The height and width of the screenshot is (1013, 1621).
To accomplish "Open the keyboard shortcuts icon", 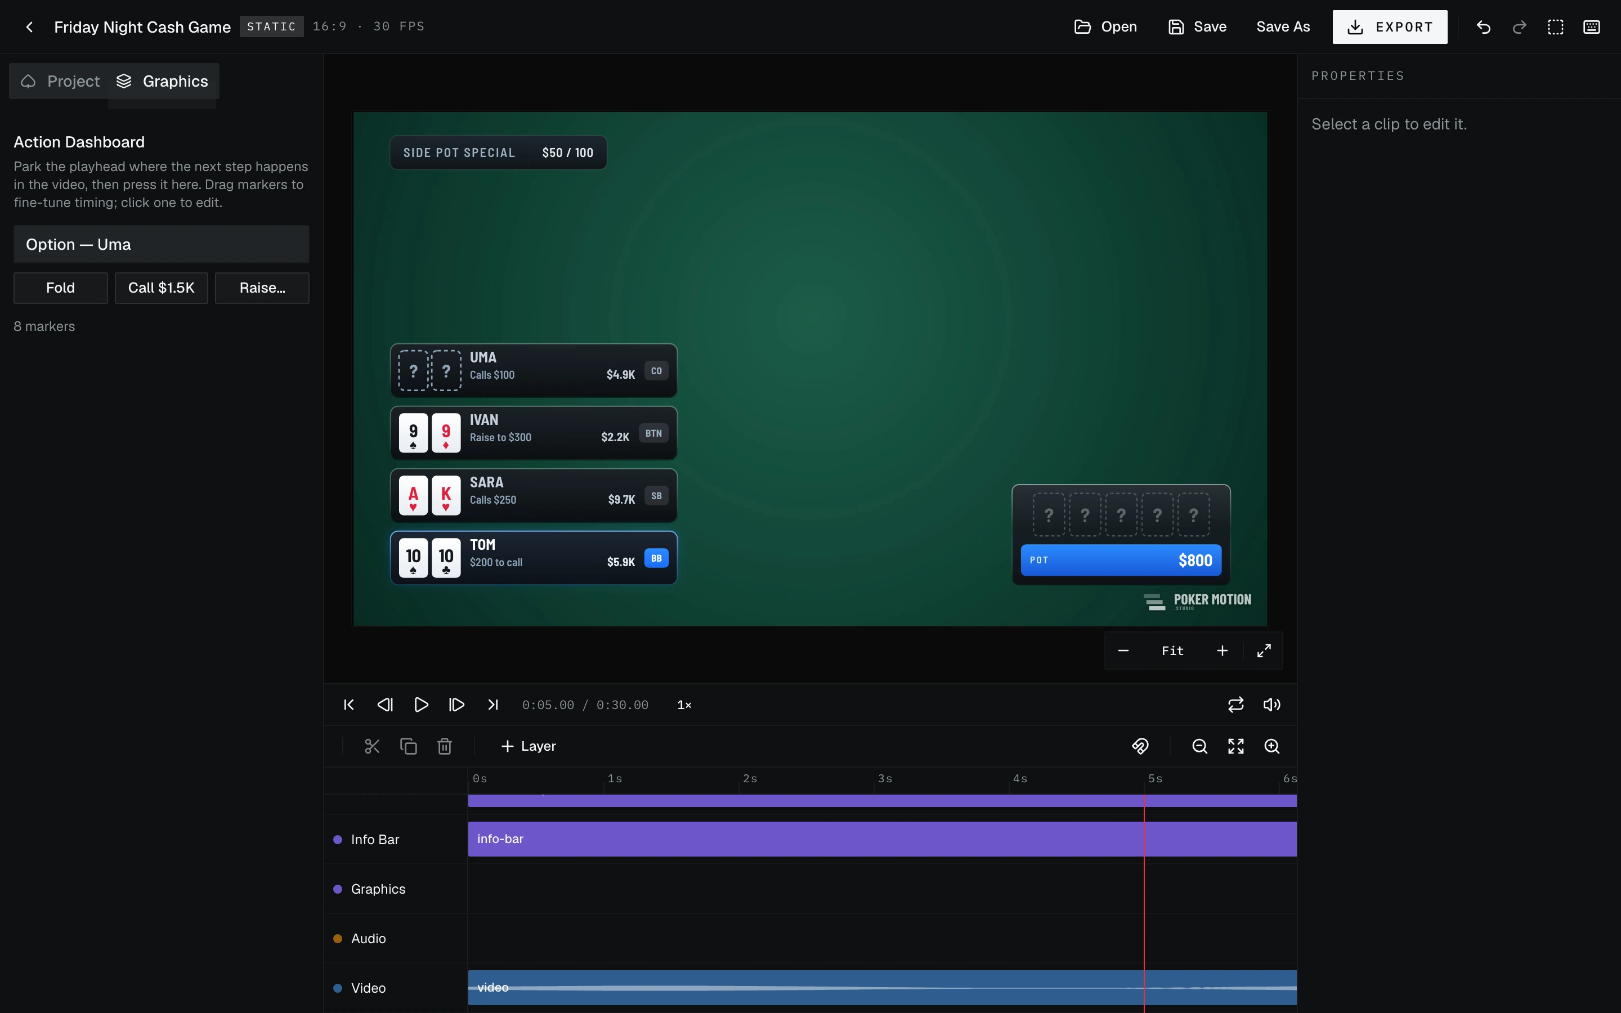I will (x=1592, y=27).
